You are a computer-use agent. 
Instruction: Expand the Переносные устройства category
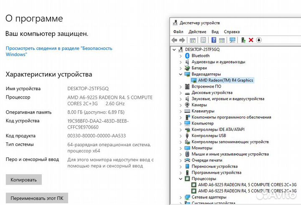pos(181,167)
